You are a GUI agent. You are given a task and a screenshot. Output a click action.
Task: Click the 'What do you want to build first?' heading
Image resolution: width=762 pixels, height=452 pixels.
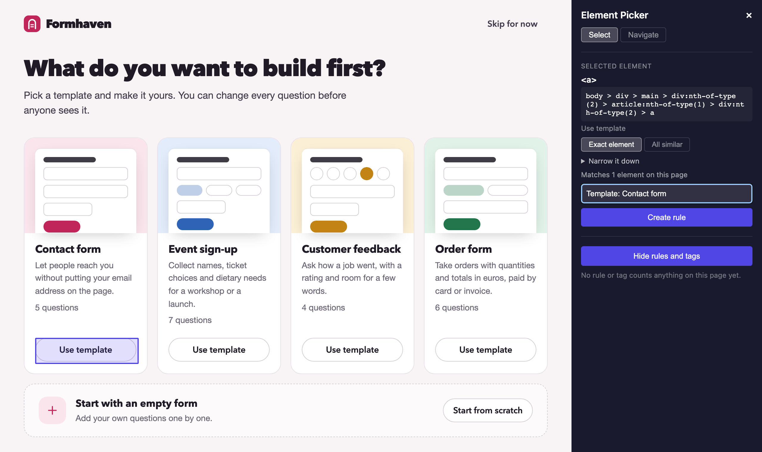pos(204,69)
